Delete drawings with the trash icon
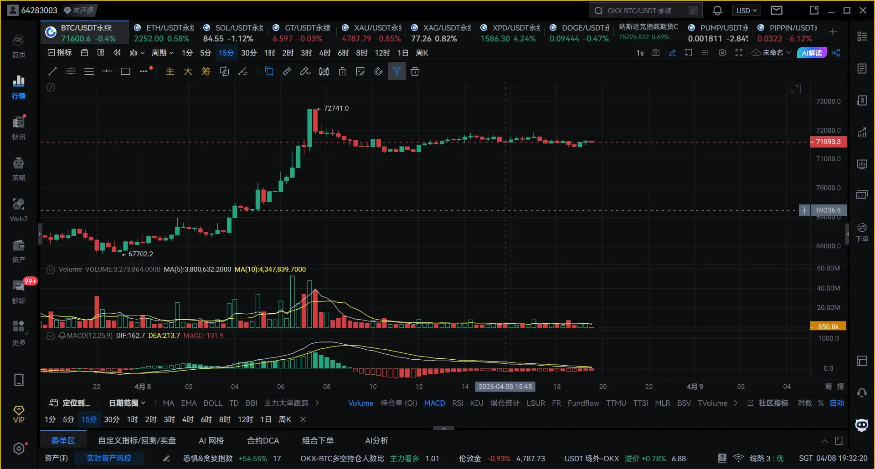This screenshot has width=875, height=469. [x=415, y=71]
